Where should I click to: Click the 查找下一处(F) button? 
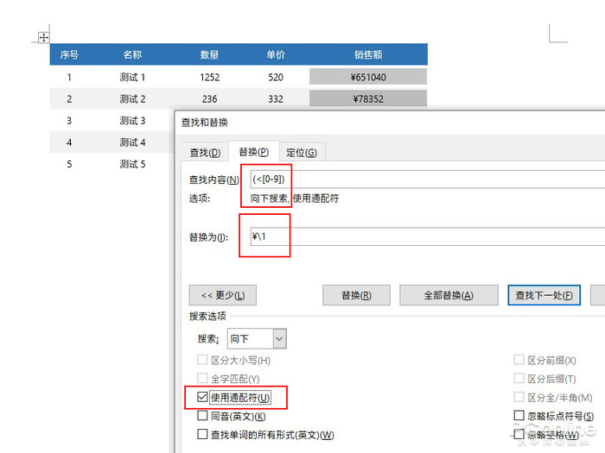[544, 295]
